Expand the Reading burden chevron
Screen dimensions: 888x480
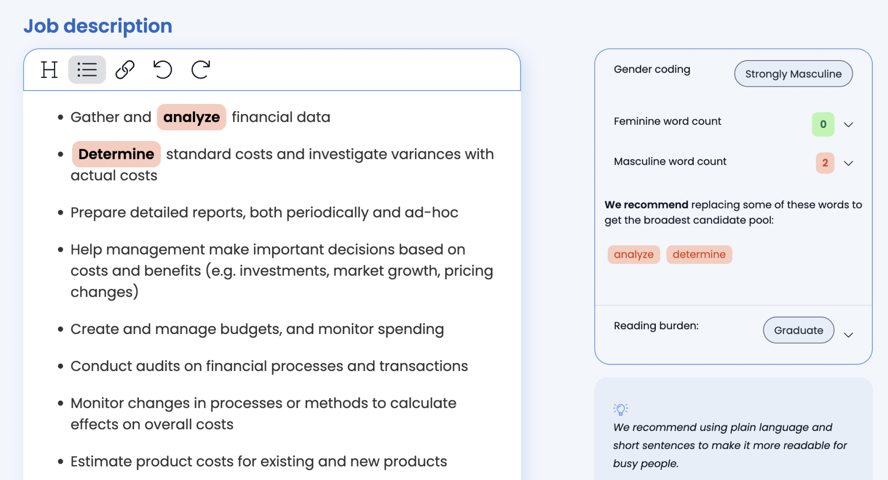coord(848,335)
